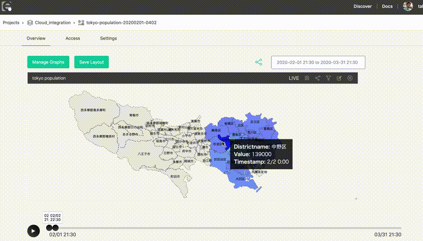Image resolution: width=423 pixels, height=241 pixels.
Task: Select 西多摩郡檜原村 region on the map
Action: coord(104,136)
